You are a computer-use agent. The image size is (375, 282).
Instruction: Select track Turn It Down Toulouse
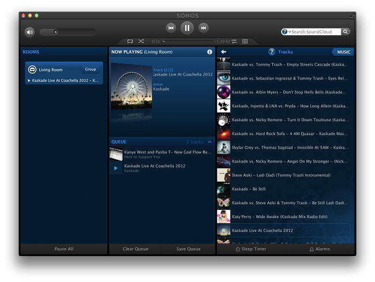[286, 120]
